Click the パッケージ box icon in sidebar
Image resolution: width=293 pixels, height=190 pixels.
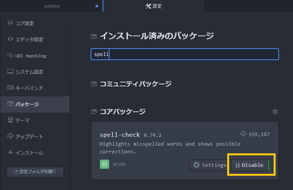click(x=10, y=103)
